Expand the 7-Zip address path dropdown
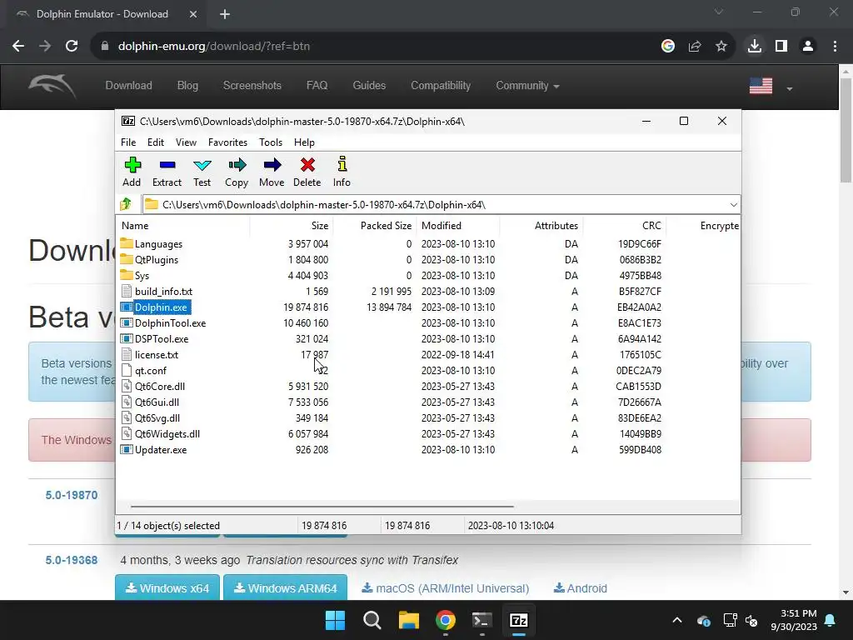The height and width of the screenshot is (640, 853). point(733,205)
